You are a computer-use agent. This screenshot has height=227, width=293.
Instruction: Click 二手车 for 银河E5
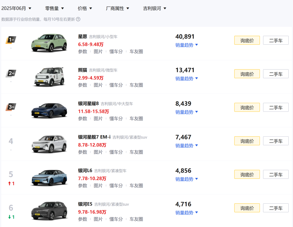(x=276, y=208)
